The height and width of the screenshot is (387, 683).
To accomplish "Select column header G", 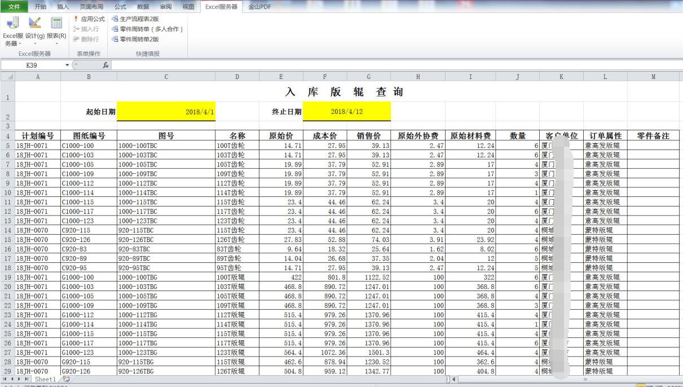I will pos(368,76).
